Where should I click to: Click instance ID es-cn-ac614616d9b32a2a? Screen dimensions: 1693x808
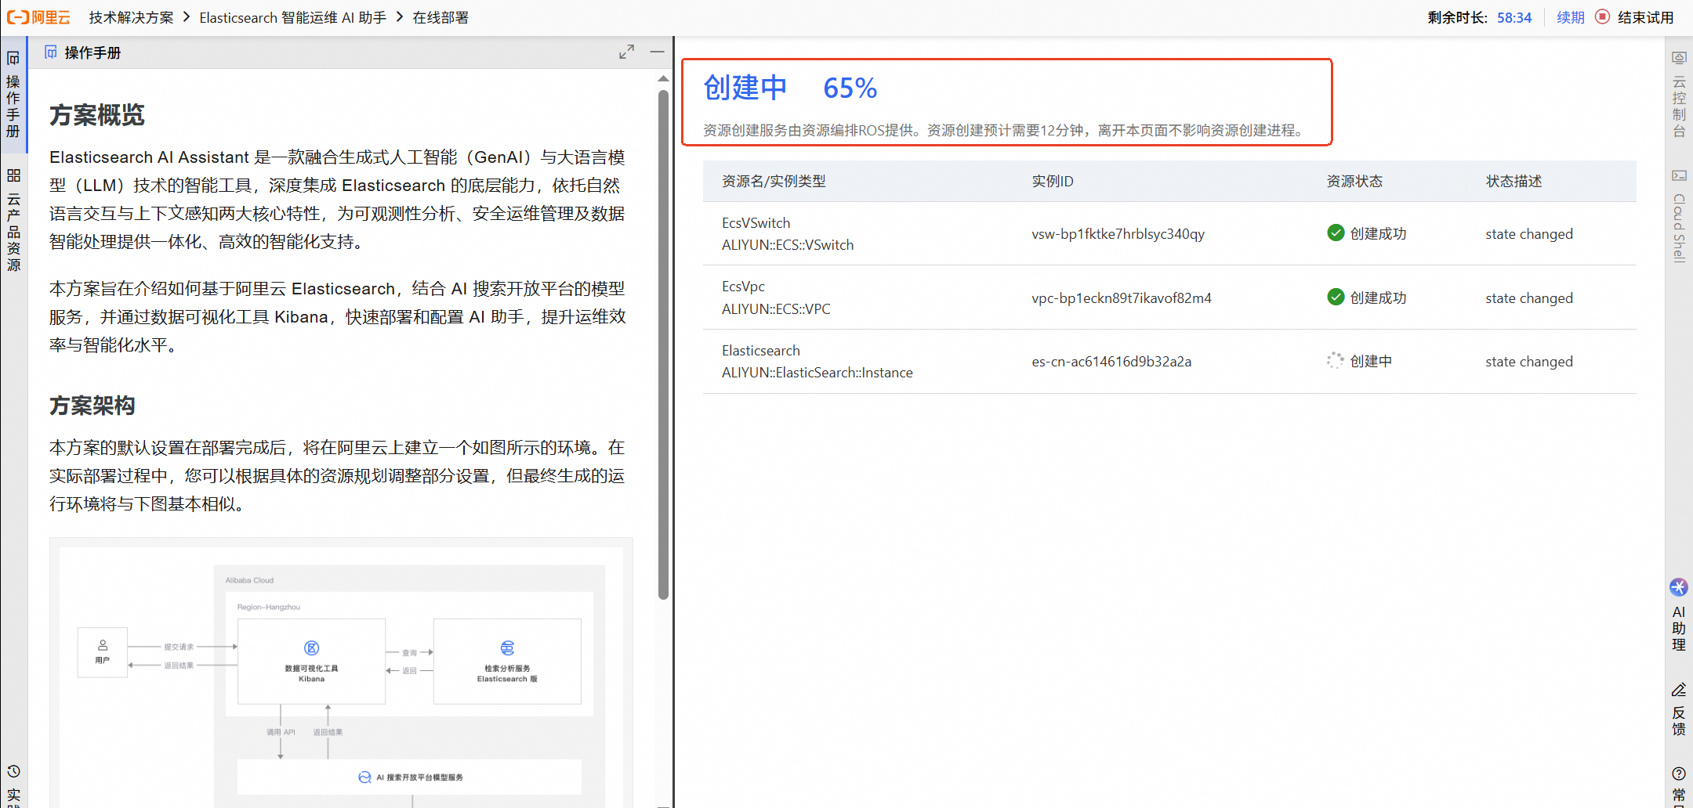1111,362
